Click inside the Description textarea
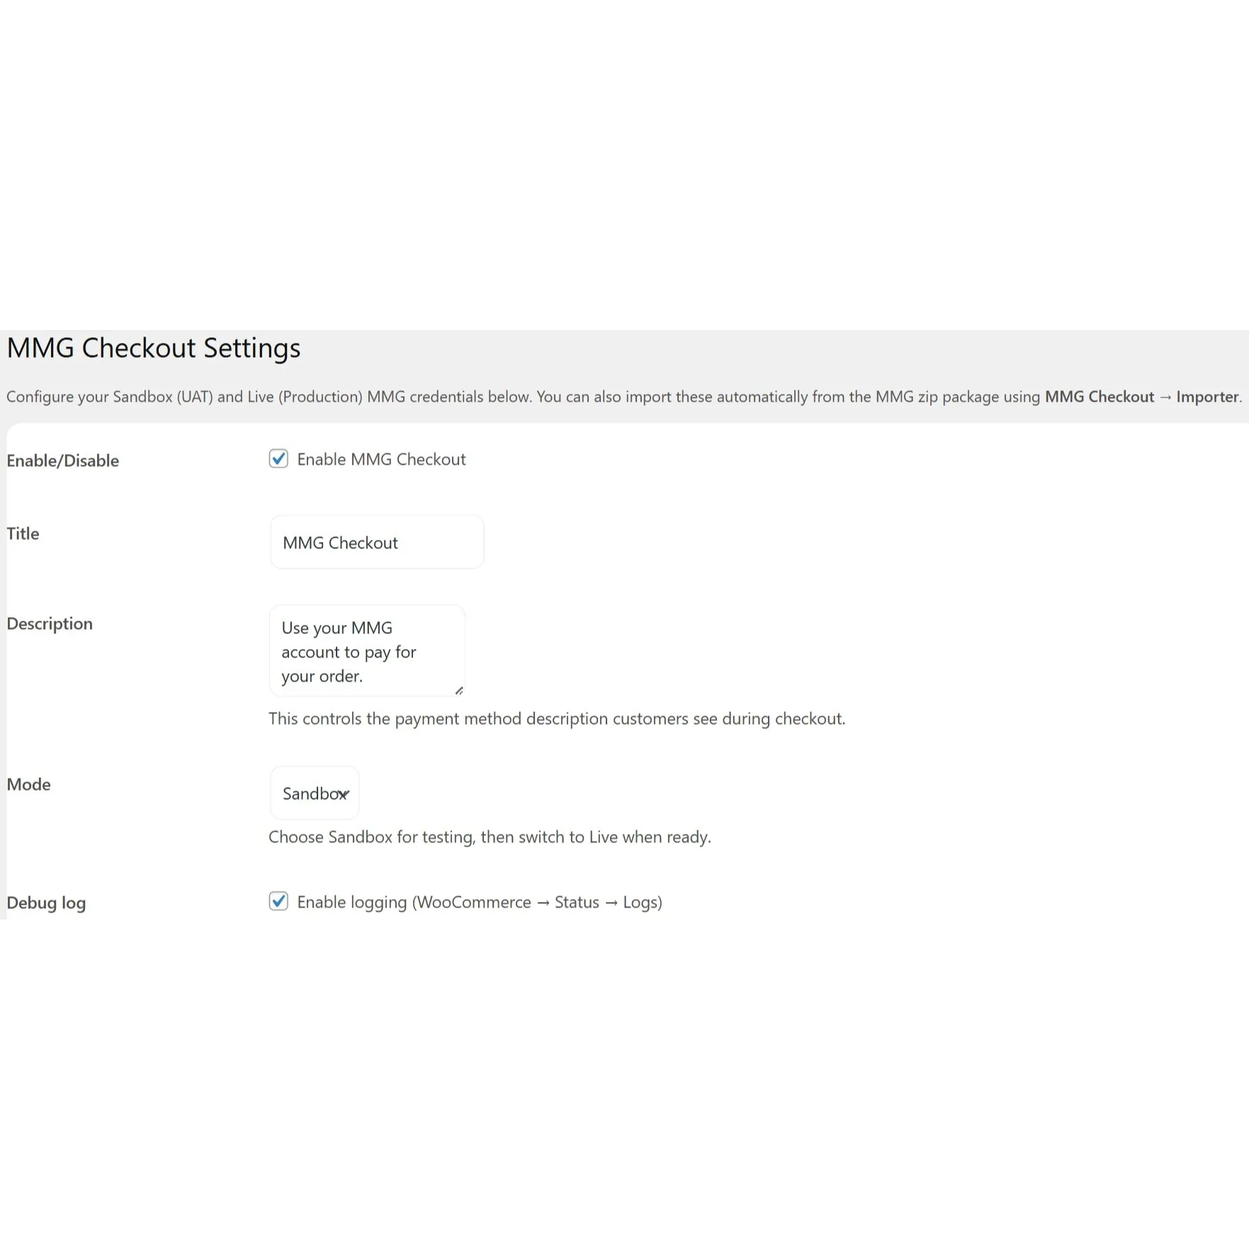The width and height of the screenshot is (1249, 1249). point(366,652)
